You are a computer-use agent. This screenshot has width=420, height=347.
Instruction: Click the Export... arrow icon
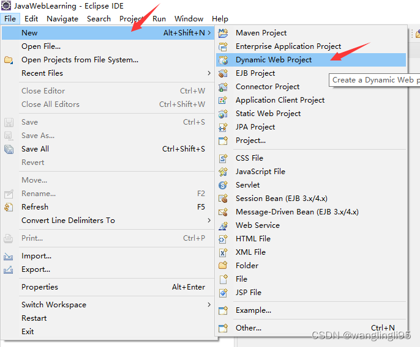click(9, 270)
